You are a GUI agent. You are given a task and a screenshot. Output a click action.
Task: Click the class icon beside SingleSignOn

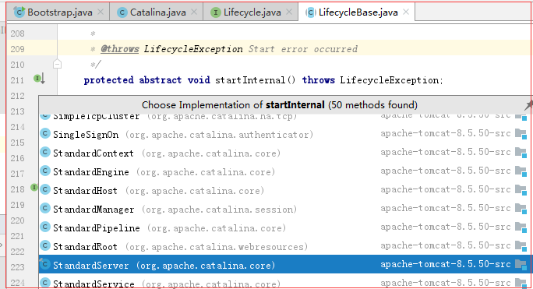[45, 133]
